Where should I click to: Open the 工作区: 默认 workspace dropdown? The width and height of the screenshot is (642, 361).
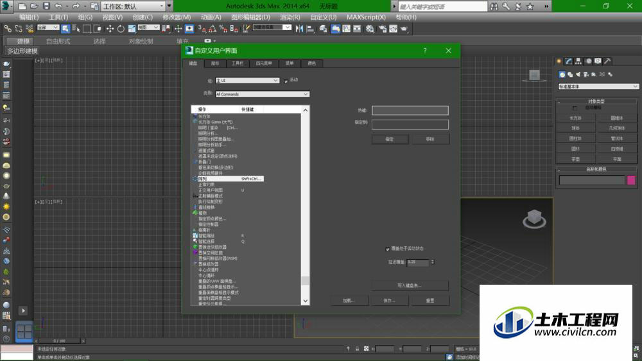tap(133, 6)
